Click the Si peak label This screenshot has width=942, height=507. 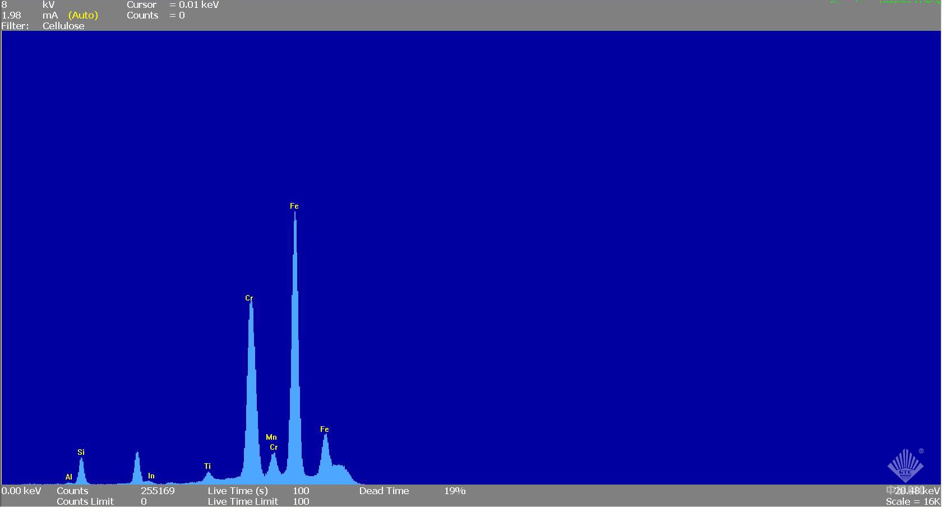tap(81, 452)
